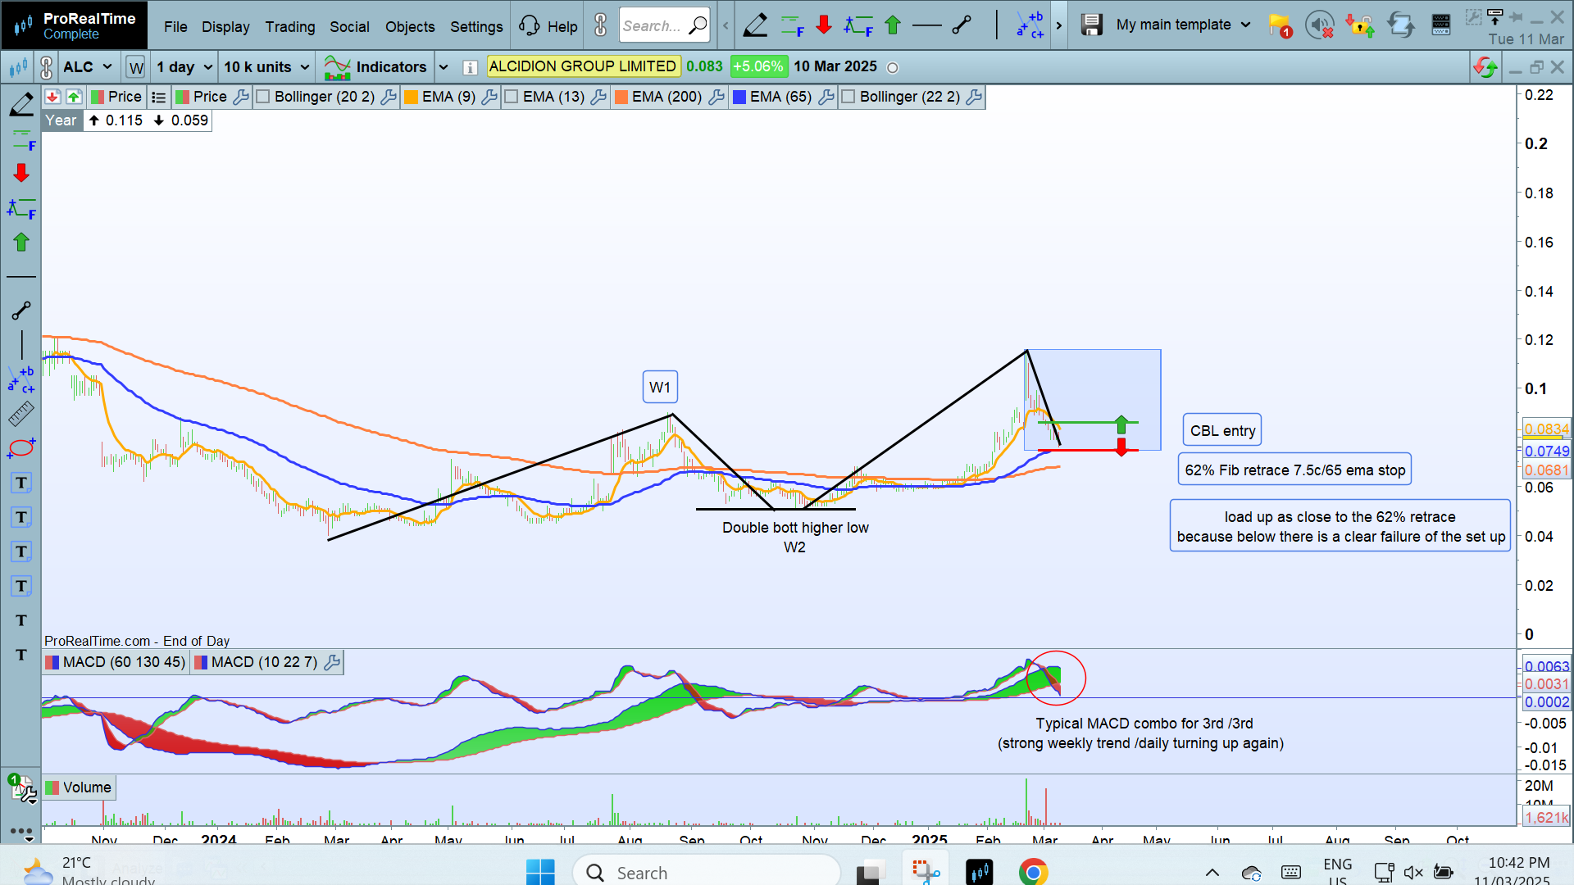Screen dimensions: 1574x885
Task: Open the Objects menu
Action: [x=410, y=26]
